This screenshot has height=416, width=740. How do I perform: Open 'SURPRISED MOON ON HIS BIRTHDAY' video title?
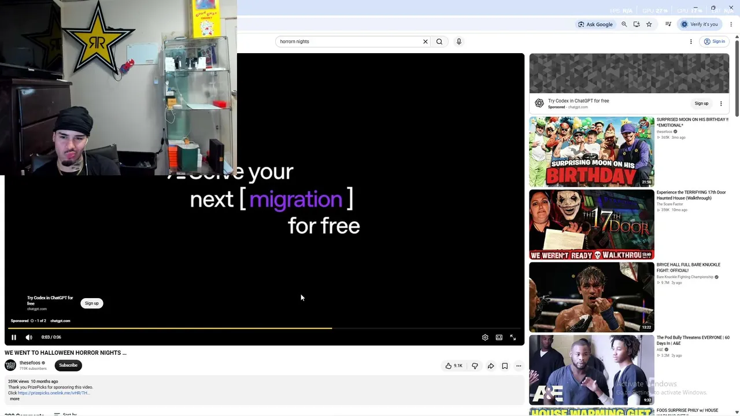[692, 122]
